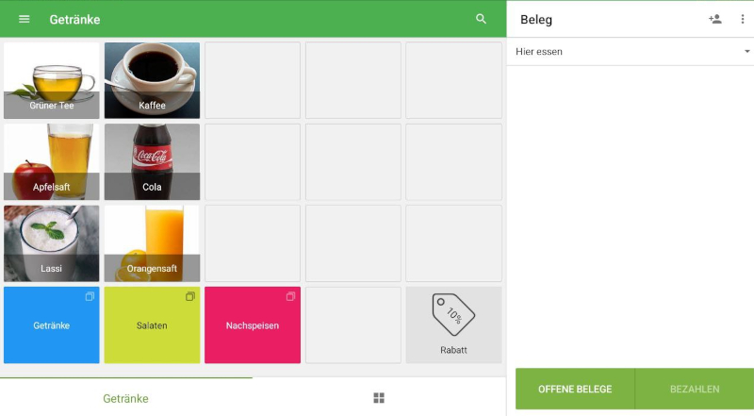Add Grüner Tee to the receipt
Viewport: 754px width, 416px height.
tap(52, 80)
